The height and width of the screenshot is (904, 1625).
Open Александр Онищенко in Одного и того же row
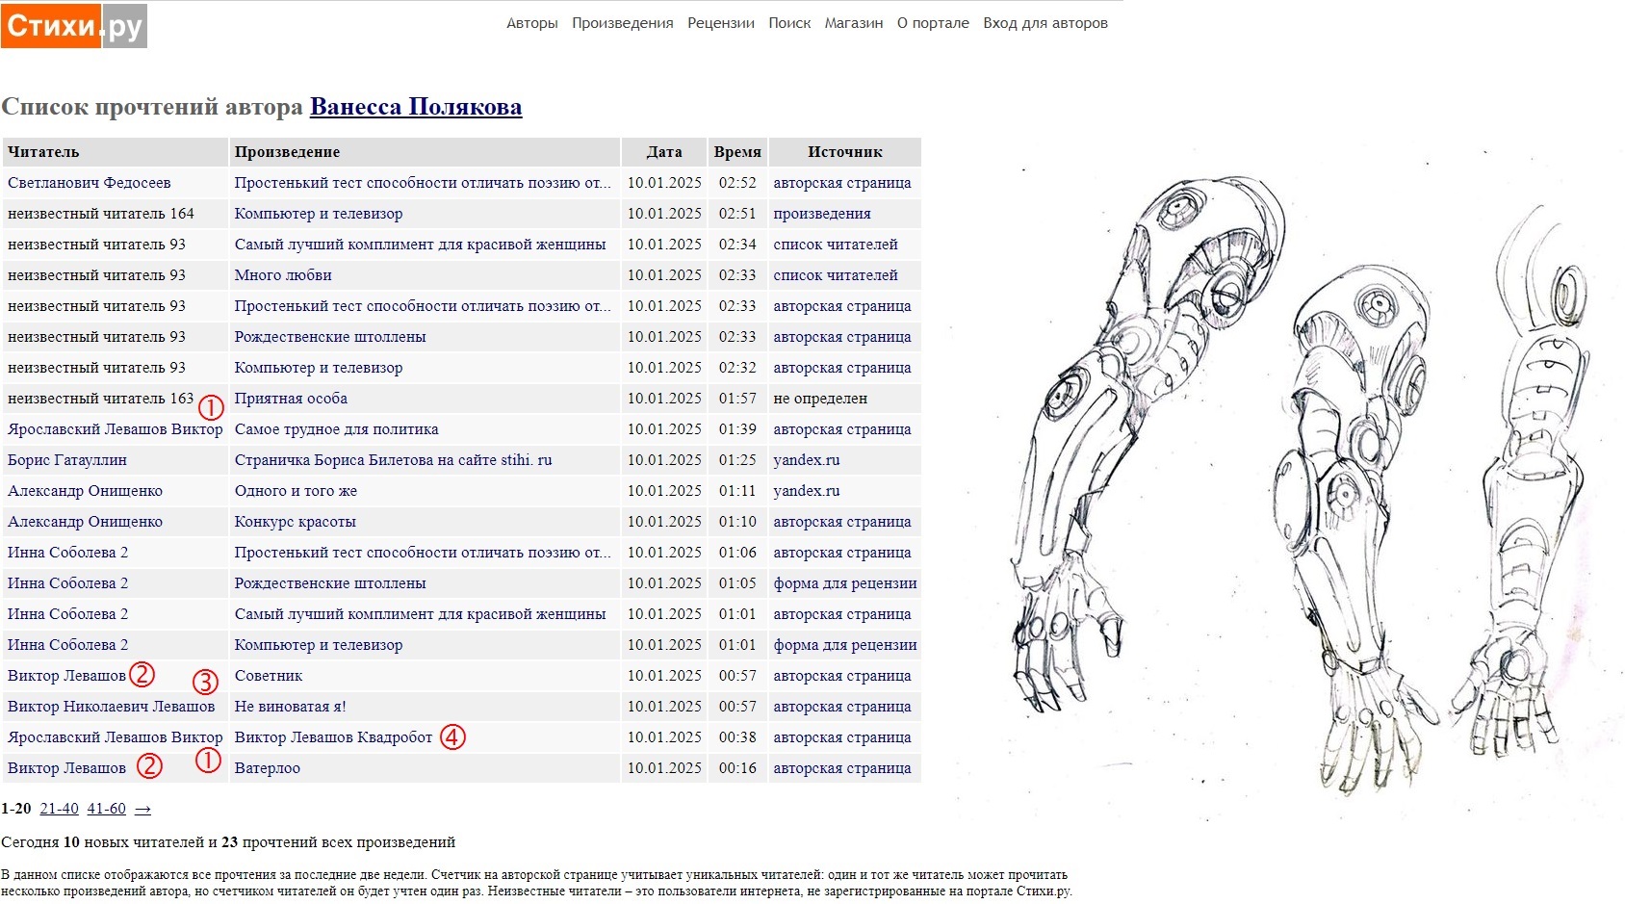pos(85,491)
